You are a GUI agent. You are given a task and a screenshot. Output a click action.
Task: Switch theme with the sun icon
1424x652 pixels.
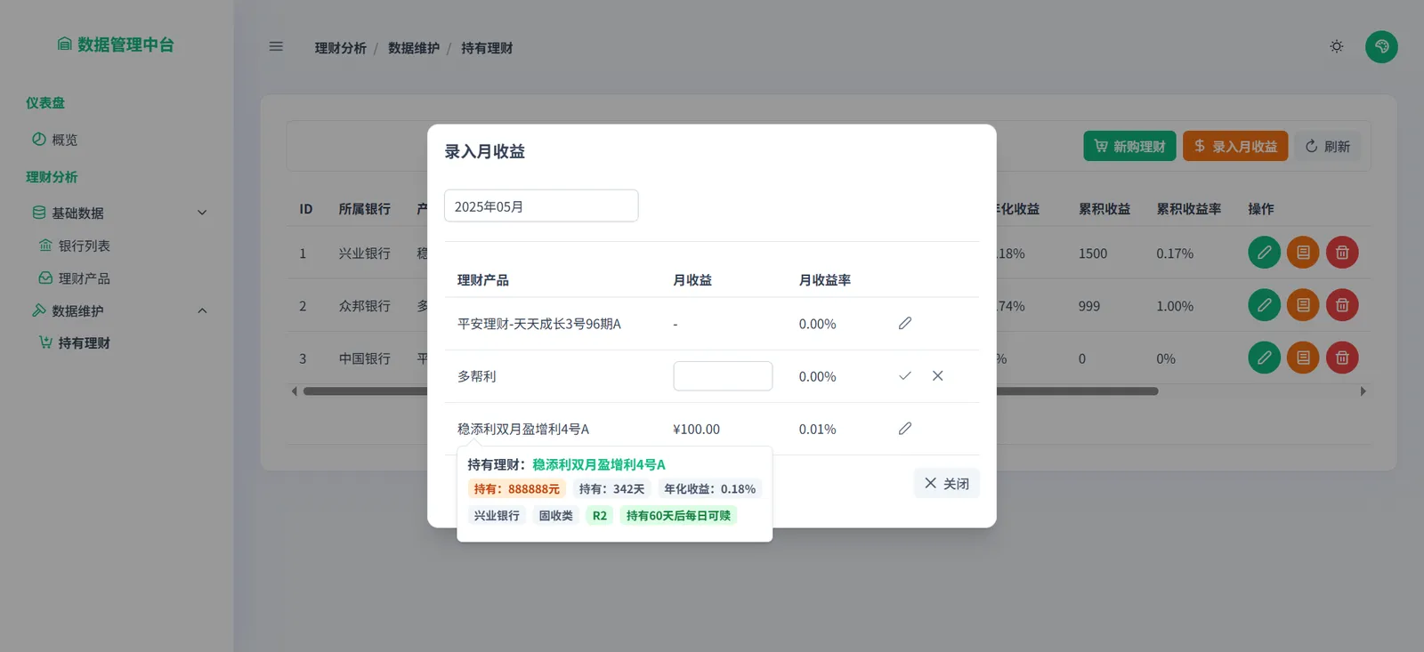(x=1337, y=46)
